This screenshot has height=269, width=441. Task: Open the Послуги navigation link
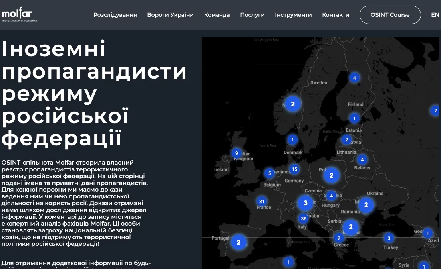252,15
